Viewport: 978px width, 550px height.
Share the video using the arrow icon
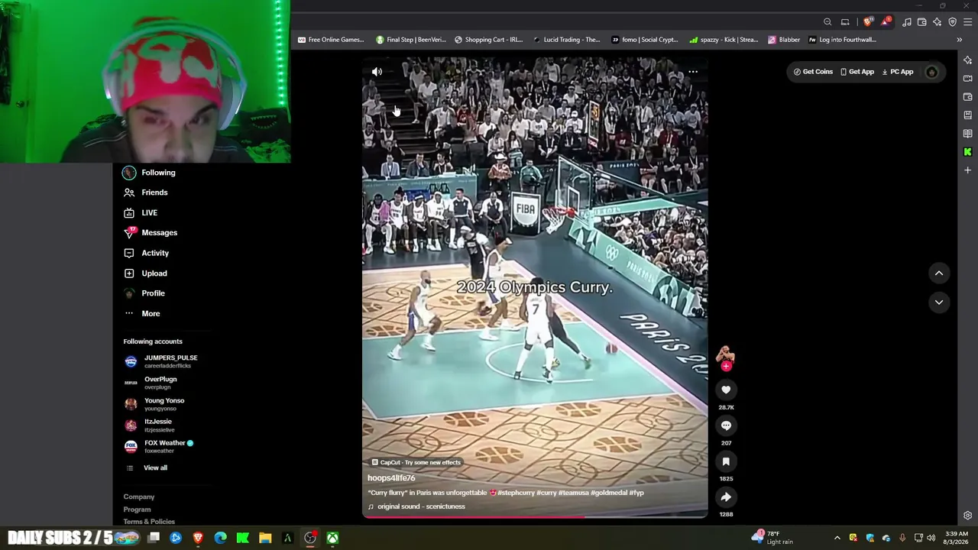pos(726,497)
